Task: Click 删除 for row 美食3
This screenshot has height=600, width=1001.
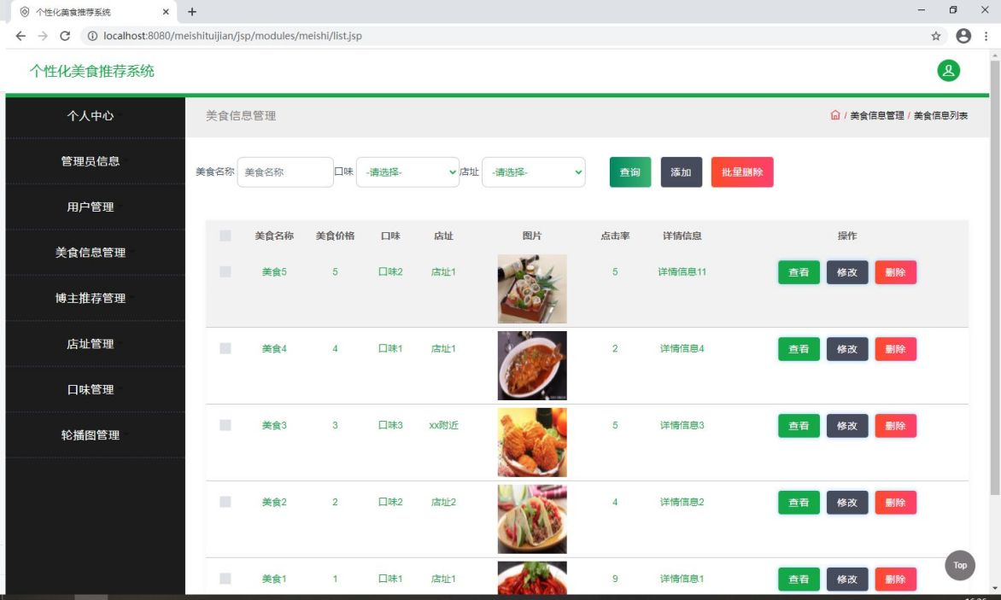Action: pyautogui.click(x=896, y=426)
